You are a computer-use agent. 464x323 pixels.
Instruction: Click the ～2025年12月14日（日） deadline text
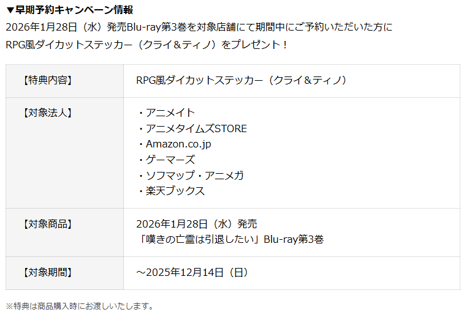pos(192,272)
